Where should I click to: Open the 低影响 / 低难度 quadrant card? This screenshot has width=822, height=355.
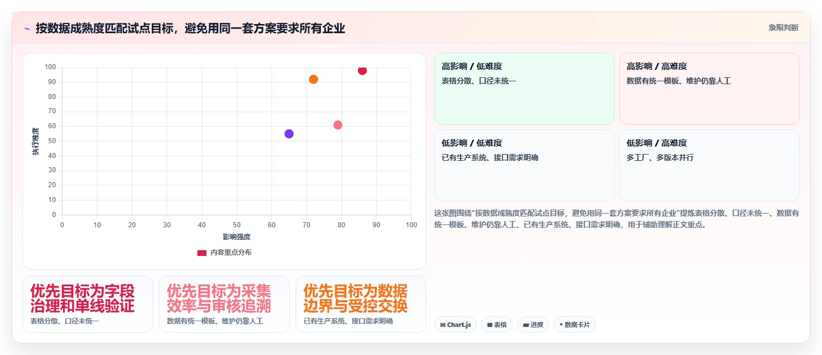524,165
